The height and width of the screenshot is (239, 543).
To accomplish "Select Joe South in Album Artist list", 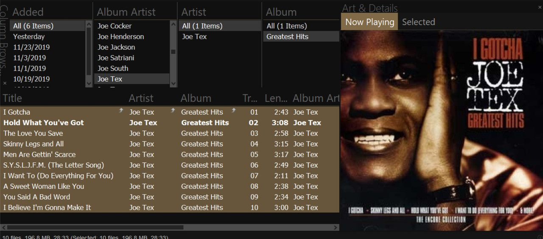I will (132, 68).
